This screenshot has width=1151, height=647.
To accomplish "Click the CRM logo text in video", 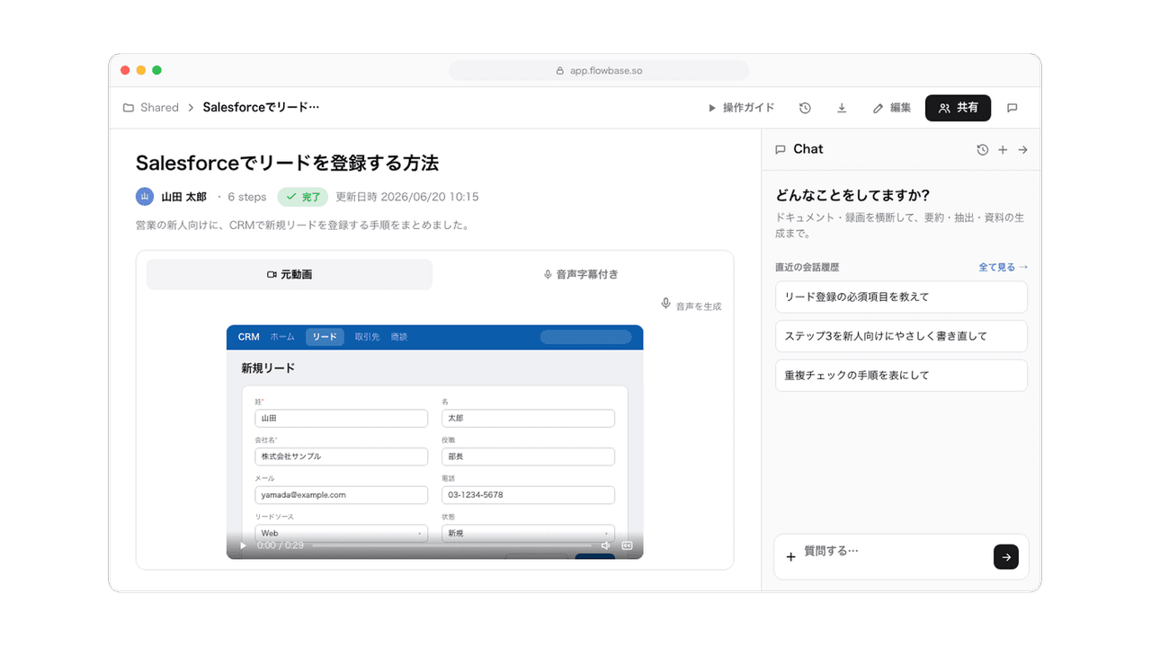I will [x=249, y=337].
